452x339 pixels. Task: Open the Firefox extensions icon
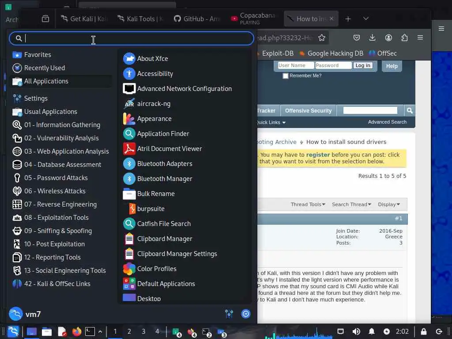pos(404,38)
